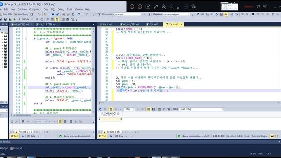Viewport: 281px width, 158px height.
Task: Click the FLOOR(RAND()* 10) column header
Action: [111, 114]
